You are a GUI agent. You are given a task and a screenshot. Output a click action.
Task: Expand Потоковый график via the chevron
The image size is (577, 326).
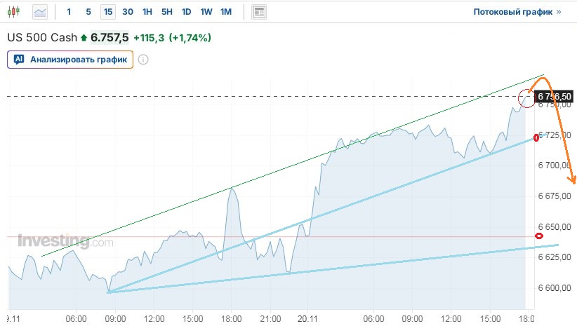[x=559, y=12]
